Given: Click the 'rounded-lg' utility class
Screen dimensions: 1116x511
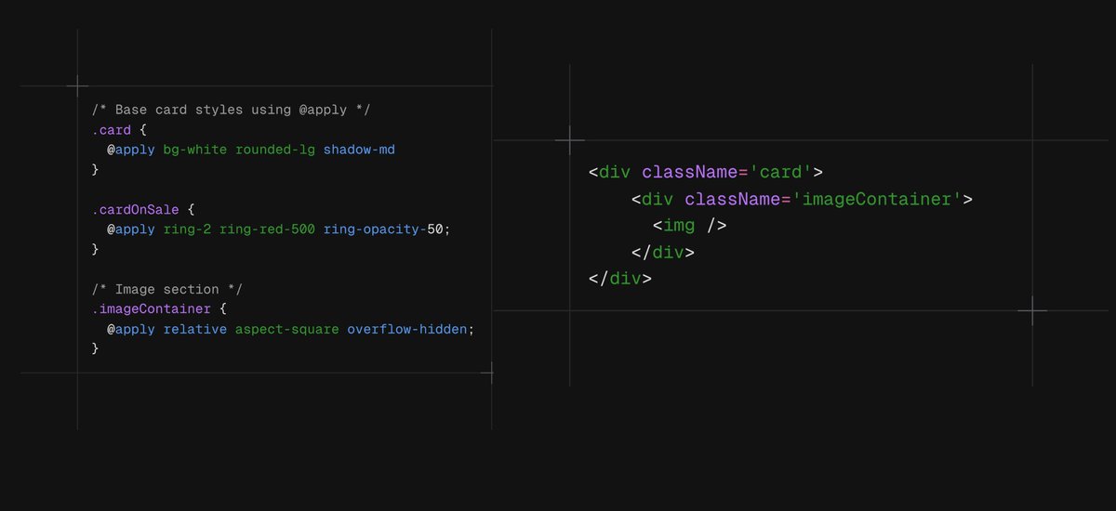Looking at the screenshot, I should (275, 150).
